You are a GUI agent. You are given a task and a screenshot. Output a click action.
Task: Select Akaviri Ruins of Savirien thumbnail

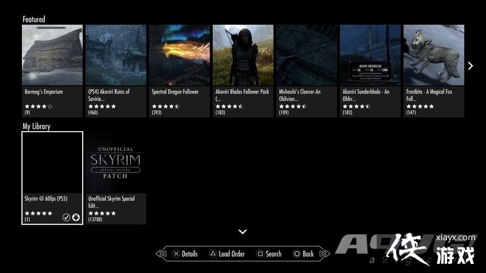115,55
